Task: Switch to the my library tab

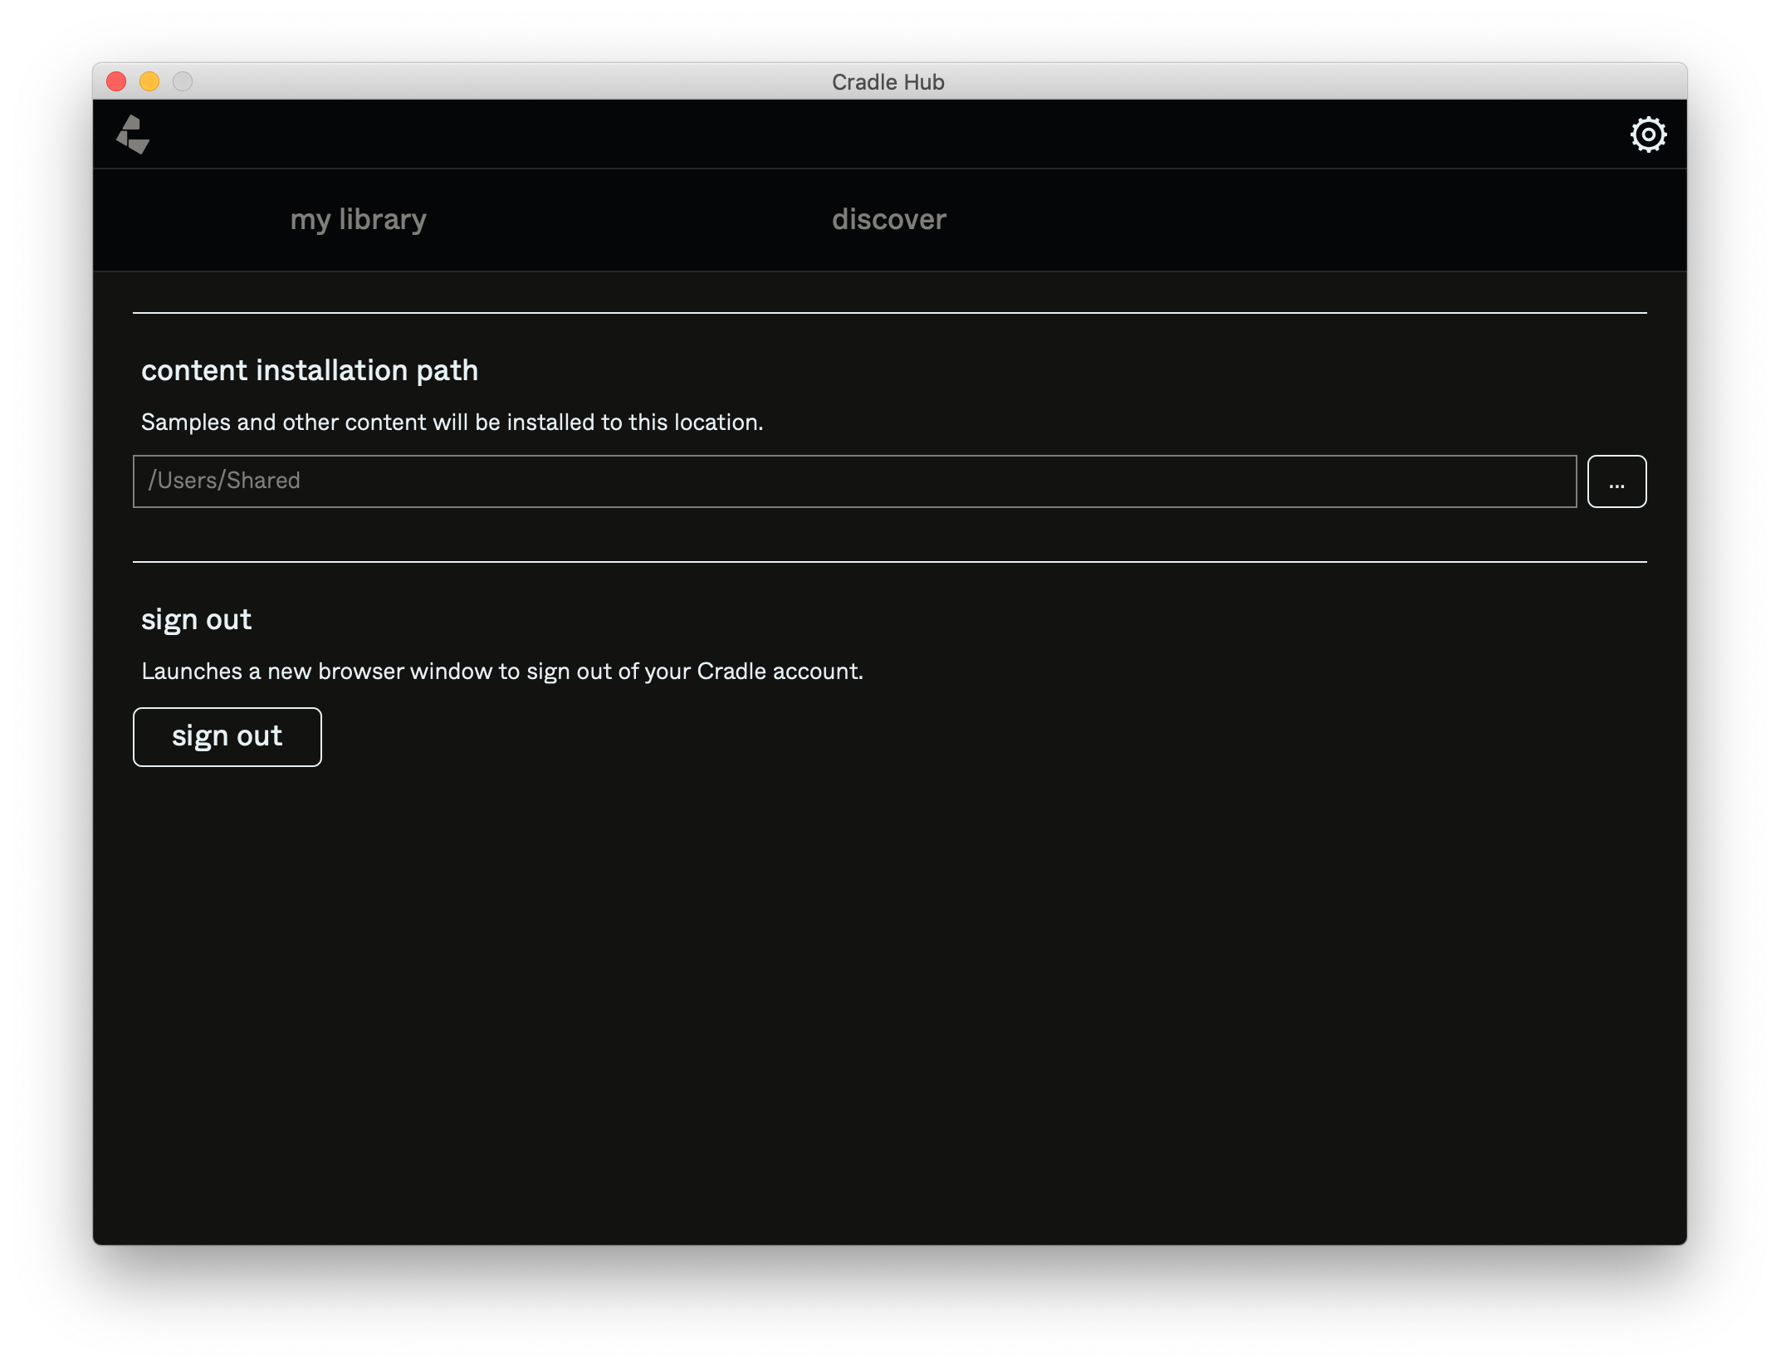Action: (x=358, y=219)
